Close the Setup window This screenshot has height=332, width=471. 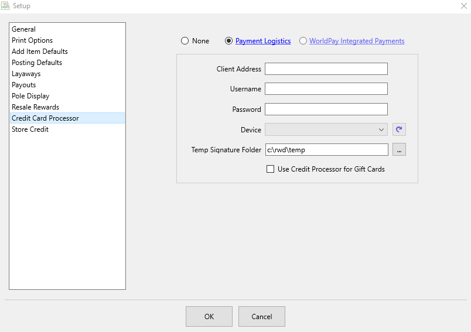(x=464, y=6)
